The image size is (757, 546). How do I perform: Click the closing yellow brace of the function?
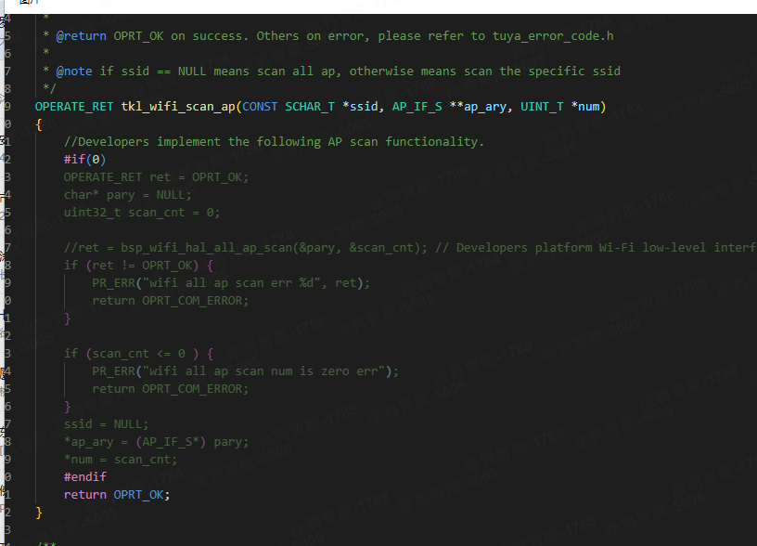39,512
